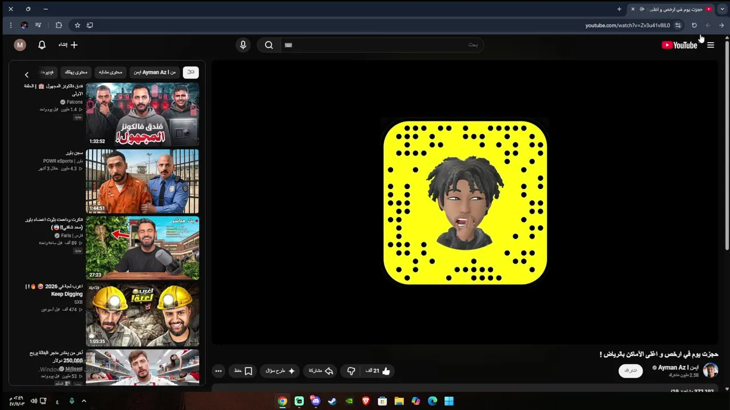Open the YouTube hamburger guide menu
The height and width of the screenshot is (410, 730).
coord(711,45)
